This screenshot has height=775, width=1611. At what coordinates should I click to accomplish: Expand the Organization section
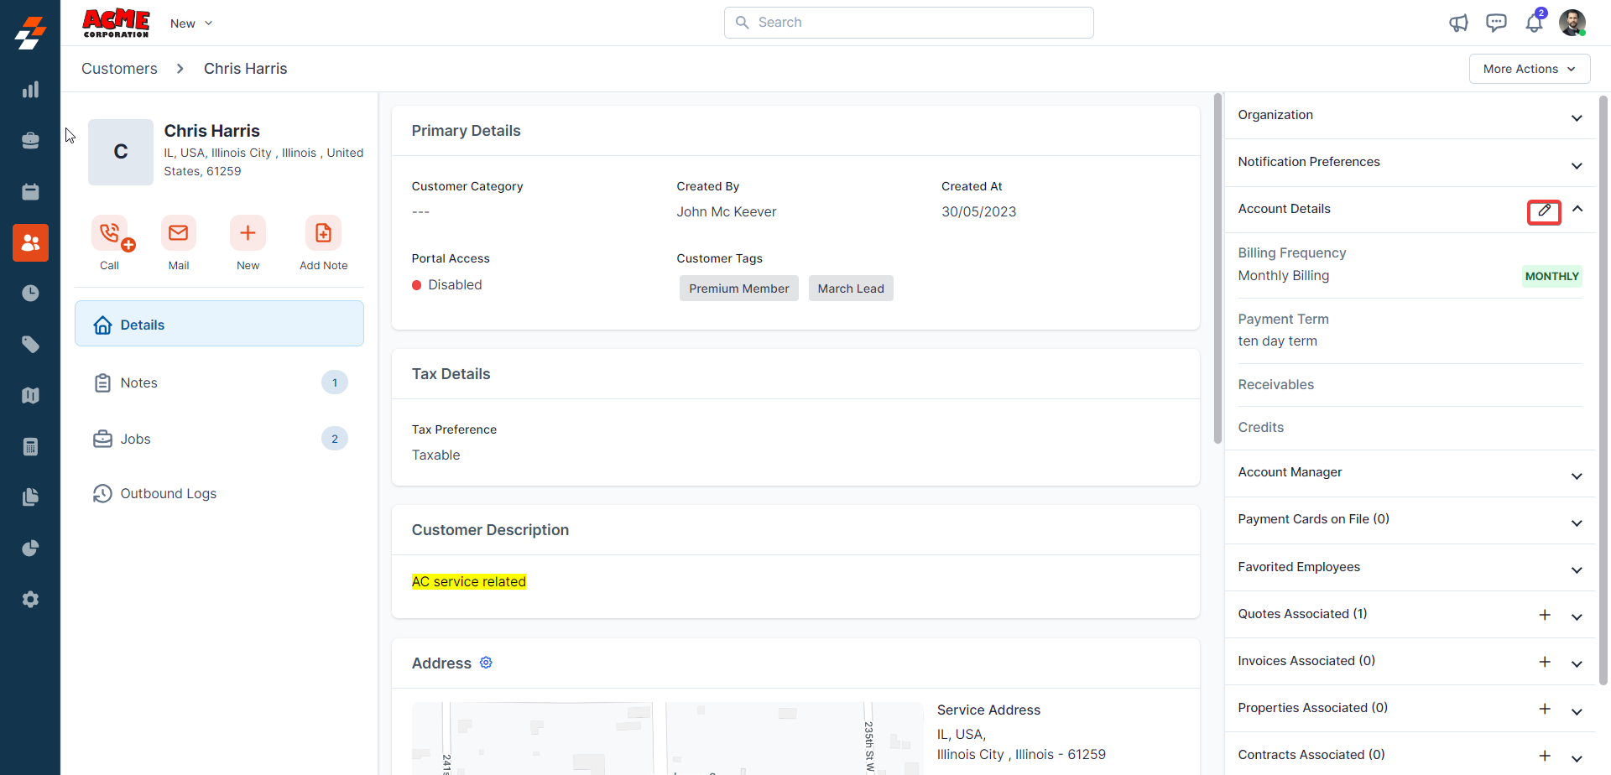point(1577,117)
